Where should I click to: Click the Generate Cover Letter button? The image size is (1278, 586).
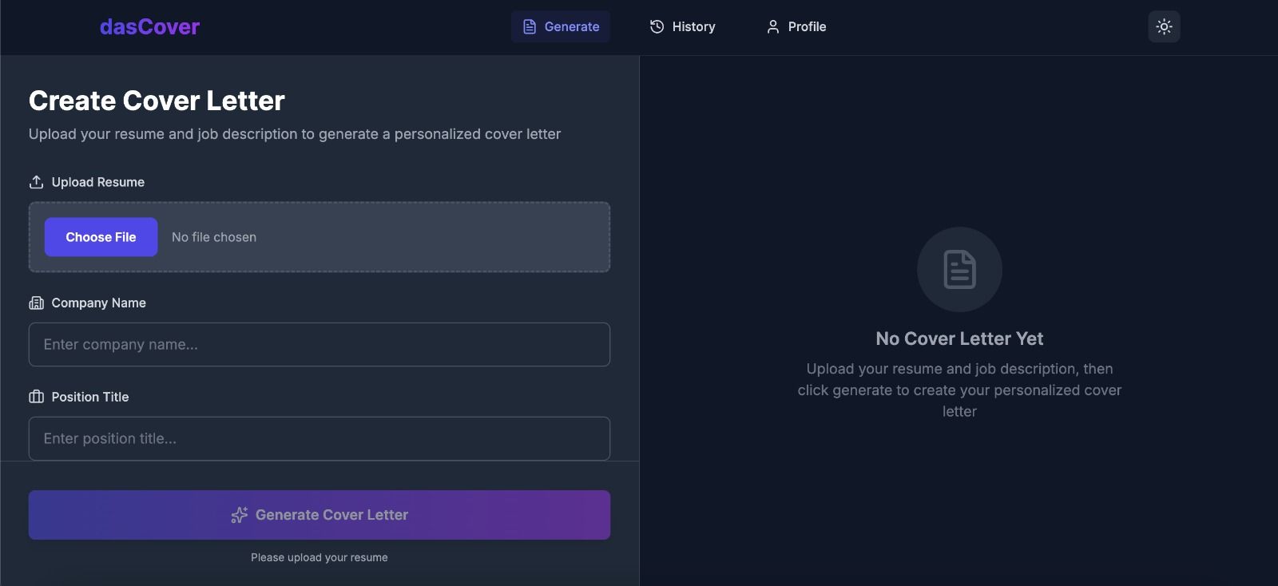(319, 515)
